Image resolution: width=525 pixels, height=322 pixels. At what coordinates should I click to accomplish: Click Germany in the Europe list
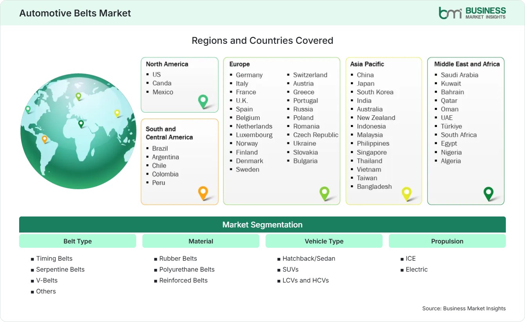[249, 75]
